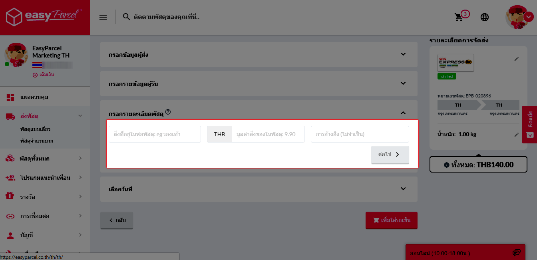The width and height of the screenshot is (537, 260).
Task: Click the โปรแกรมแนะนำเพื่อน people icon
Action: point(10,178)
